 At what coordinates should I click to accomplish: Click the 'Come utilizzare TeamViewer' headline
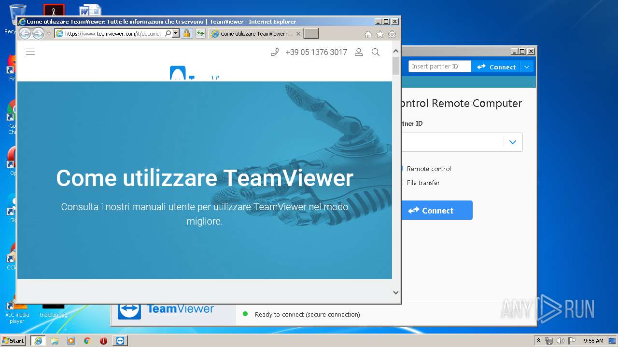(x=205, y=178)
